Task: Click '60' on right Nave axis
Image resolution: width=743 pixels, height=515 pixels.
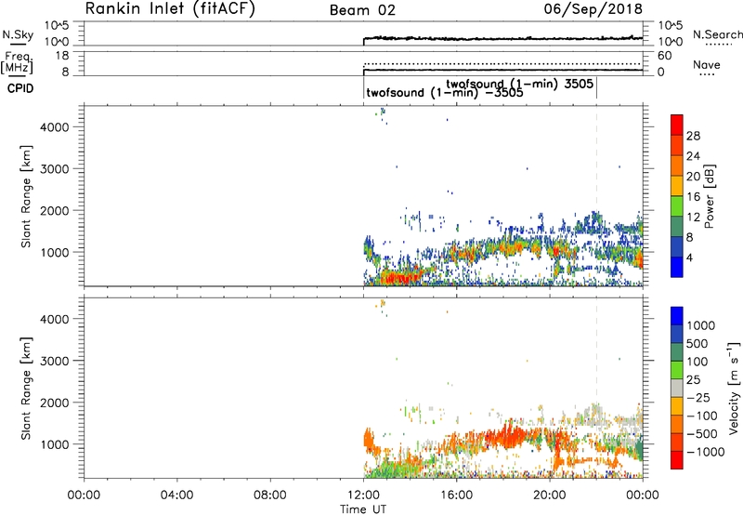Action: 664,56
